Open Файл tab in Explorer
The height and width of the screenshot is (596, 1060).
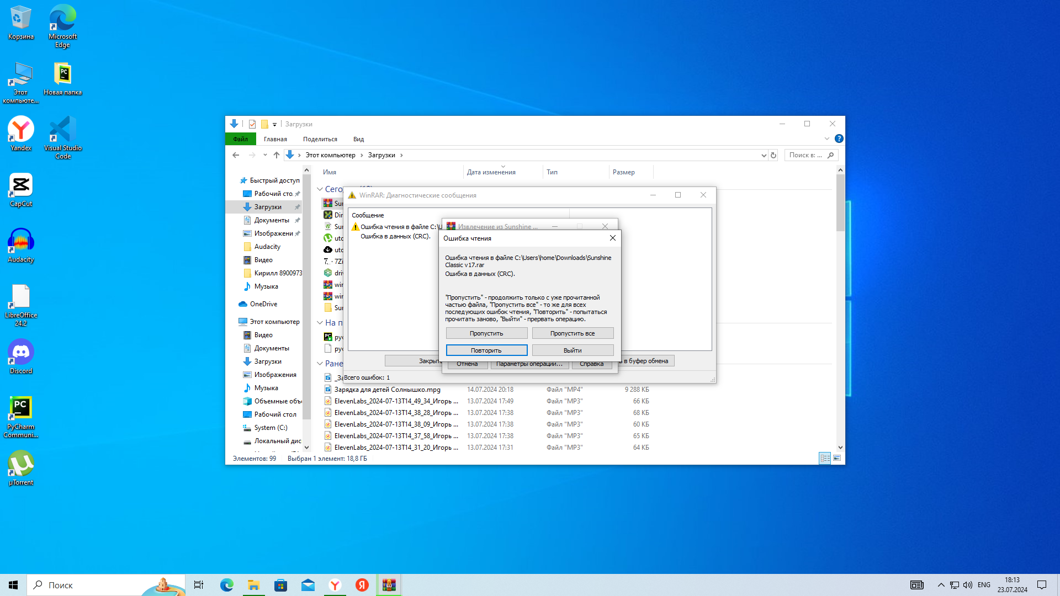240,139
